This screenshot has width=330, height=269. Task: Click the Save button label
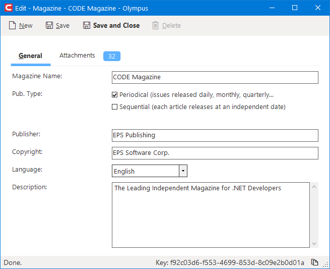point(62,26)
